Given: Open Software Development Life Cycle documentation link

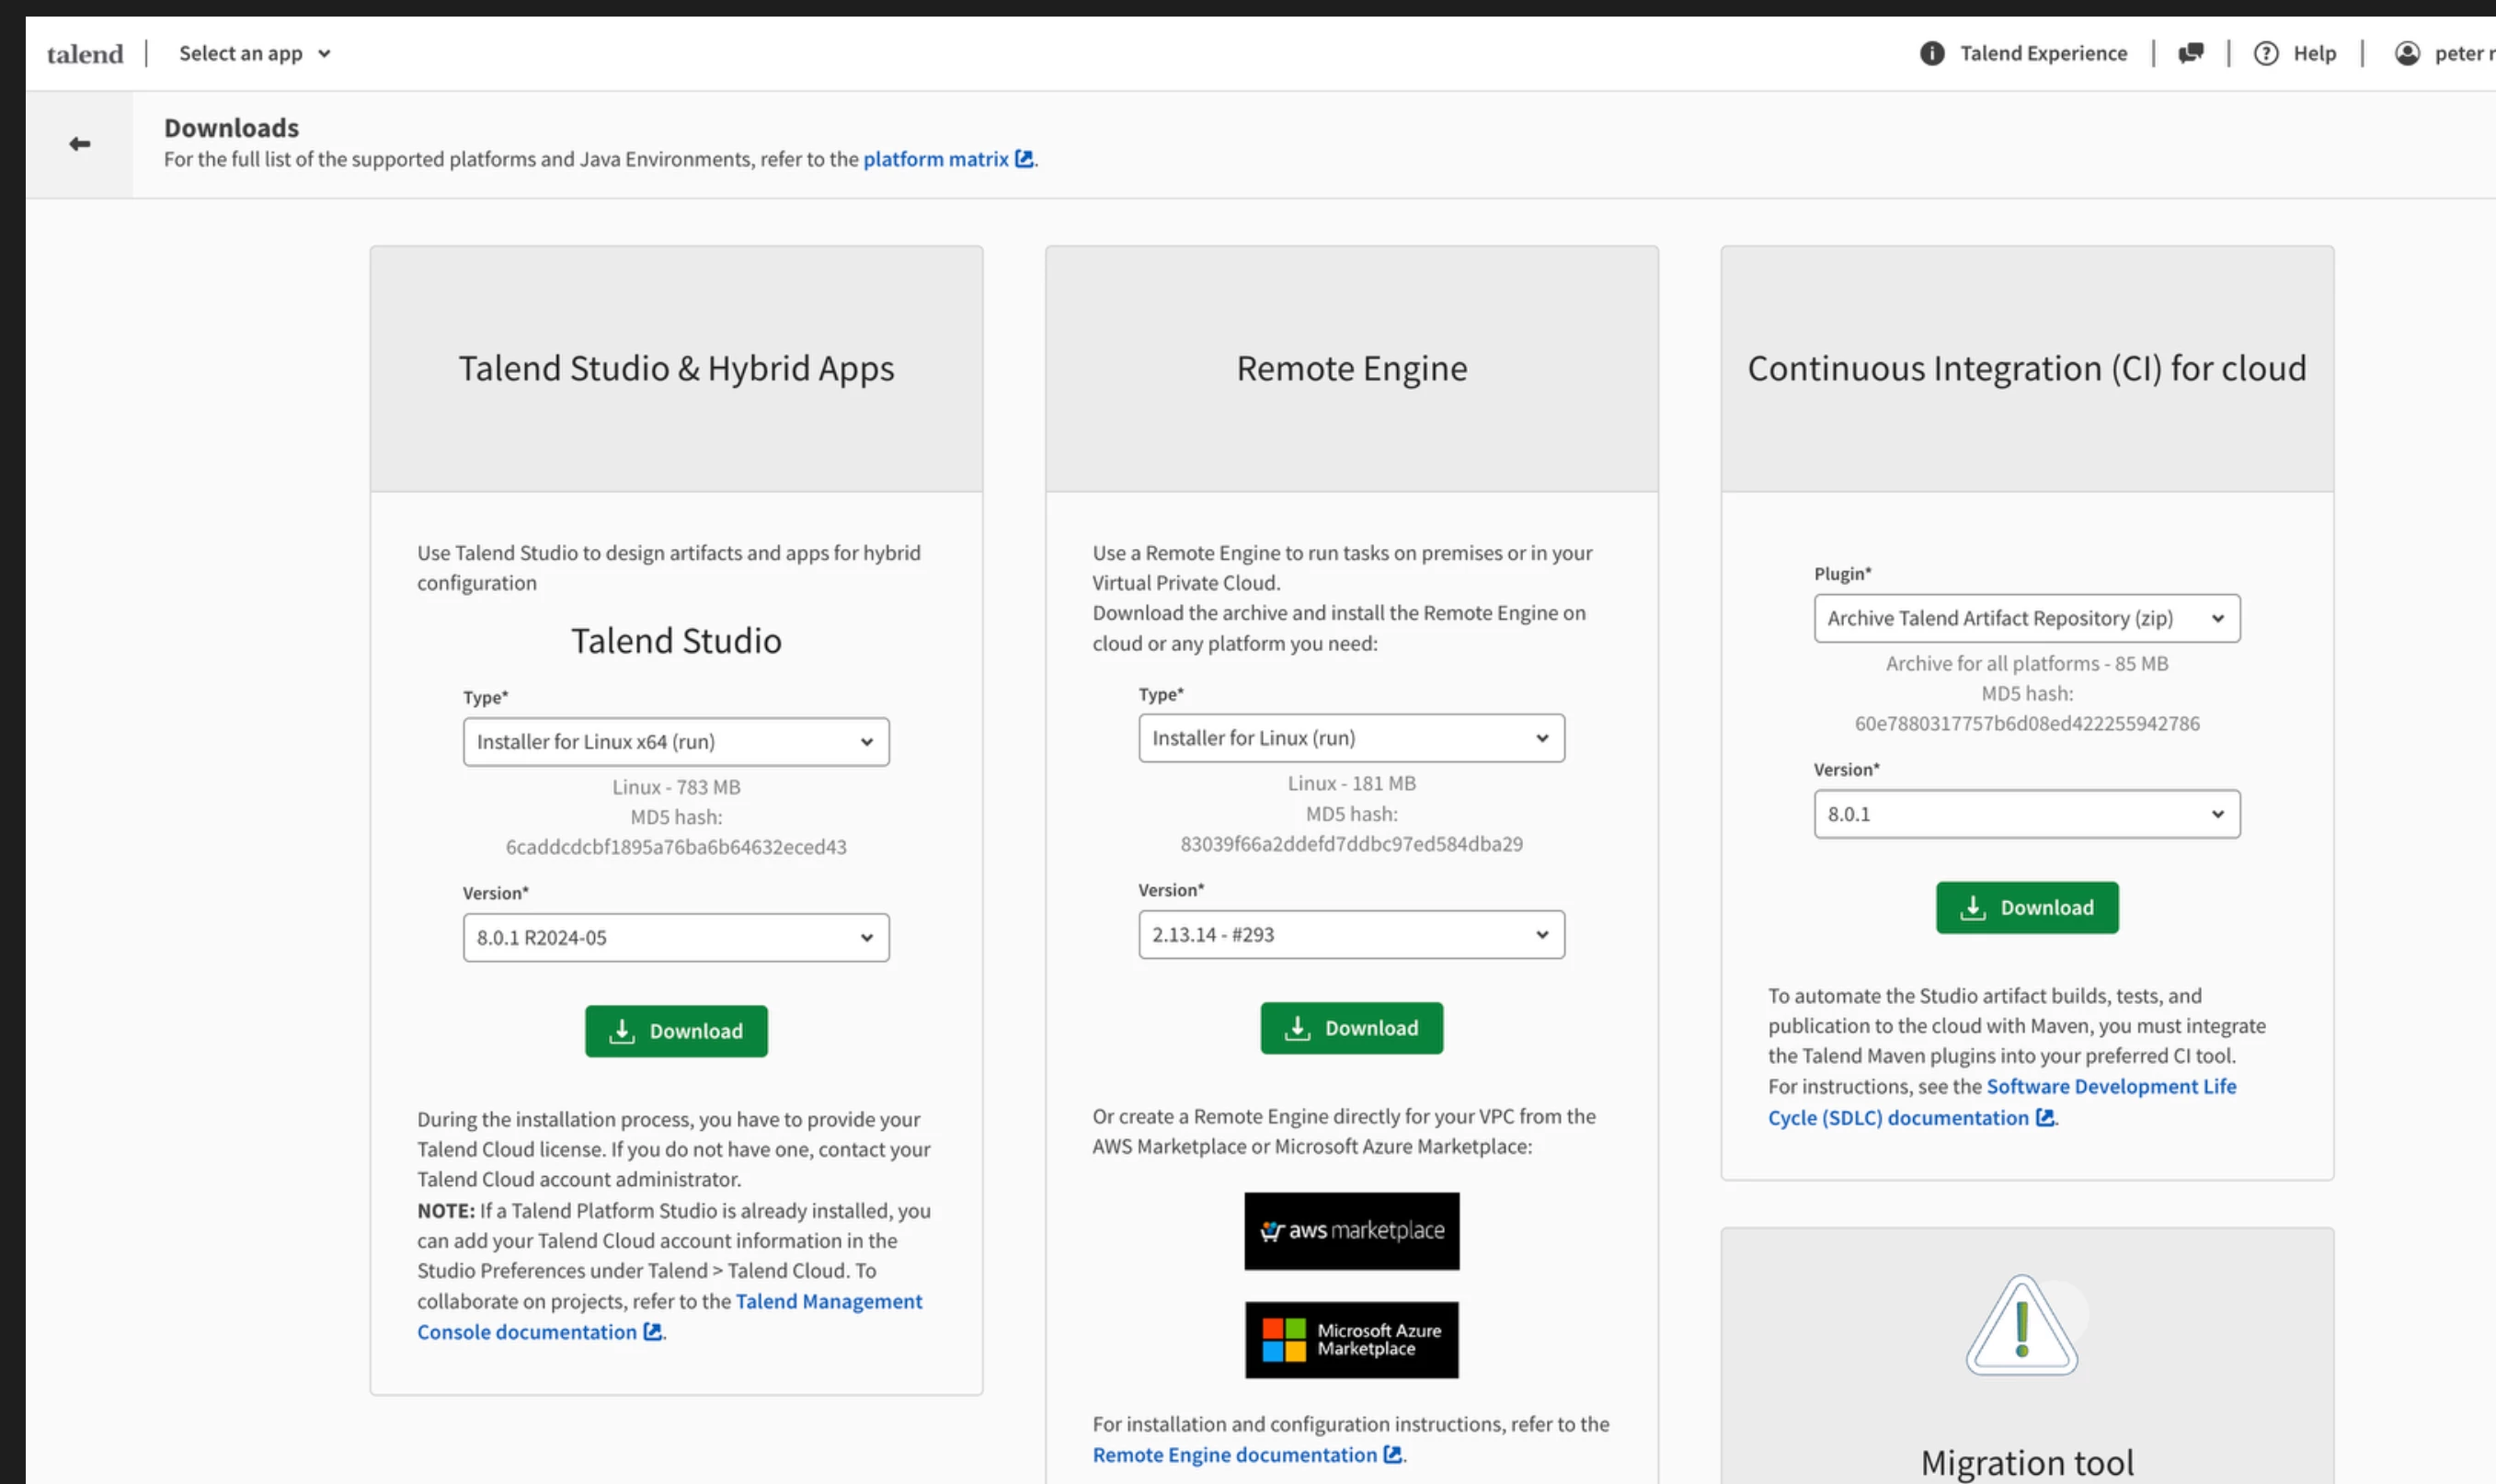Looking at the screenshot, I should 2002,1102.
